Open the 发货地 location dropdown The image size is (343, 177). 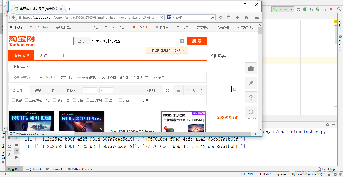pos(152,90)
